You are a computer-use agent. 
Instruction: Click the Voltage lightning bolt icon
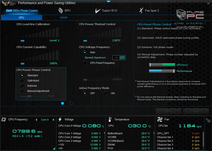pos(60,119)
